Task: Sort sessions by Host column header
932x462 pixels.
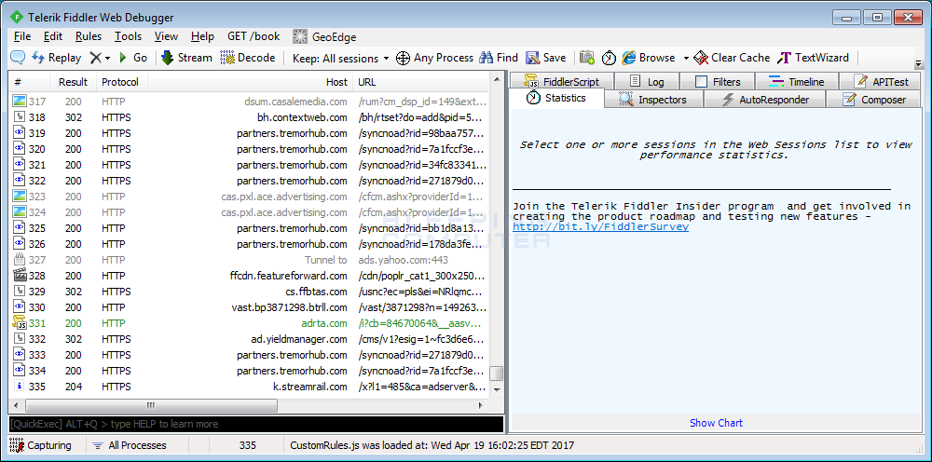Action: coord(250,82)
